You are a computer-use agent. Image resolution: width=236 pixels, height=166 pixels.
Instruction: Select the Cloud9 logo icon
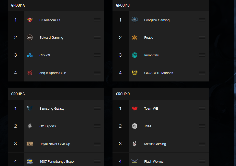pyautogui.click(x=30, y=55)
